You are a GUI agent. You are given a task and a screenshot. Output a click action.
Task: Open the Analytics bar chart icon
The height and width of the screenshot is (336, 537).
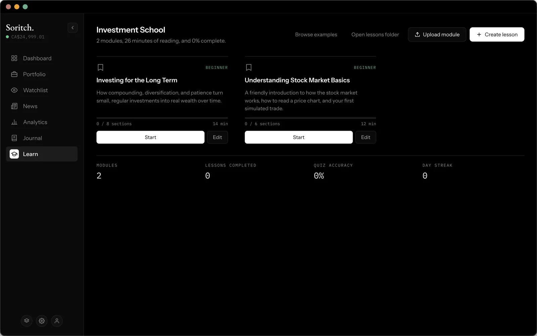coord(14,122)
